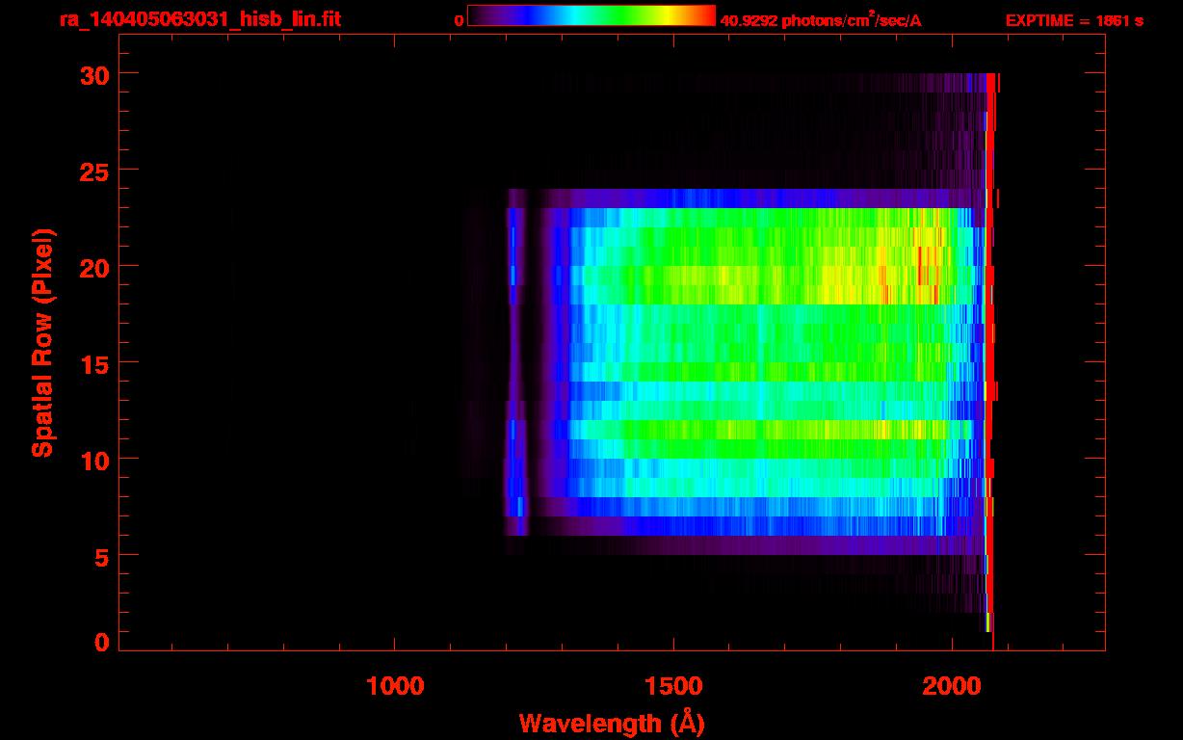Image resolution: width=1183 pixels, height=740 pixels.
Task: Click the rainbow color scale bar
Action: 591,15
